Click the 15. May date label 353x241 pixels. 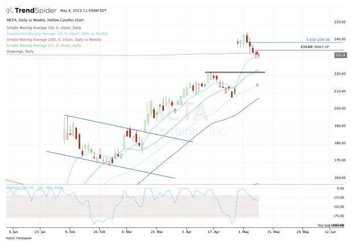tap(273, 232)
